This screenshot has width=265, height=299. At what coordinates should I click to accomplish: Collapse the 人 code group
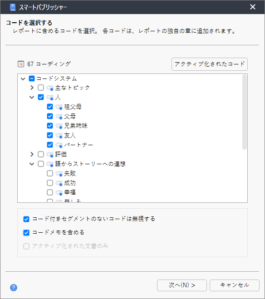pos(32,97)
